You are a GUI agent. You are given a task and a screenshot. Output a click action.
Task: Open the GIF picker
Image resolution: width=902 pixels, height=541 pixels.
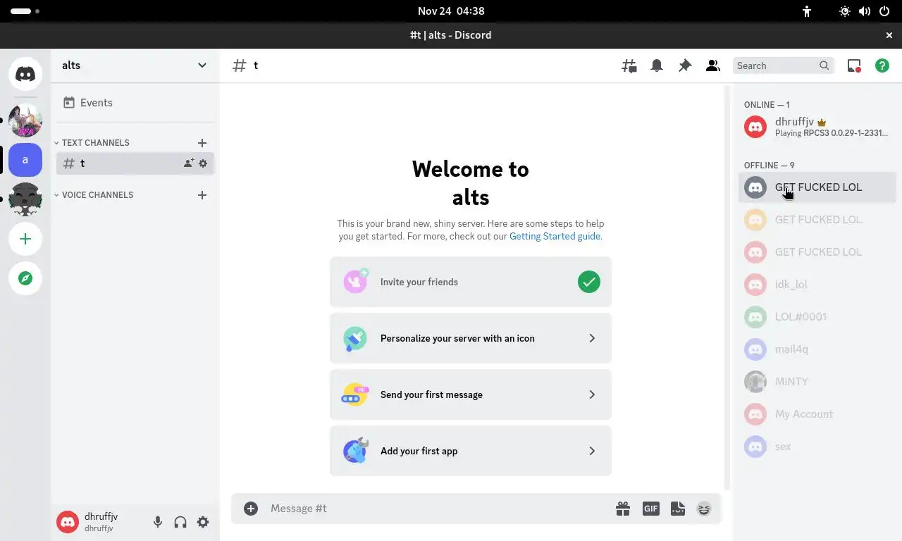tap(650, 508)
